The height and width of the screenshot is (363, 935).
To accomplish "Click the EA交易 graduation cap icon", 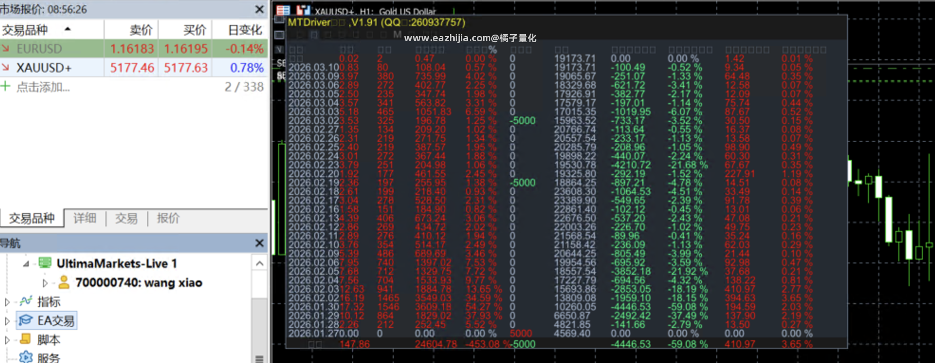I will [26, 320].
